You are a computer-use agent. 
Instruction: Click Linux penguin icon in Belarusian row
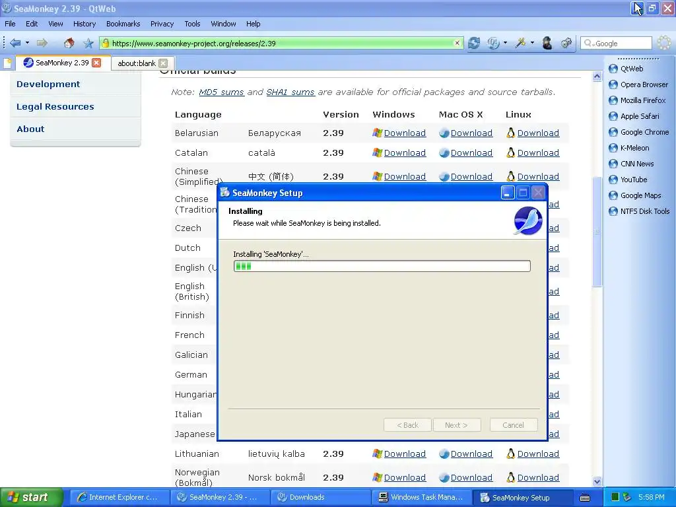pyautogui.click(x=510, y=133)
